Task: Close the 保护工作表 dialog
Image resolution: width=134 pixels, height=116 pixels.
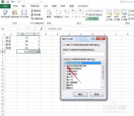Action: tap(101, 38)
